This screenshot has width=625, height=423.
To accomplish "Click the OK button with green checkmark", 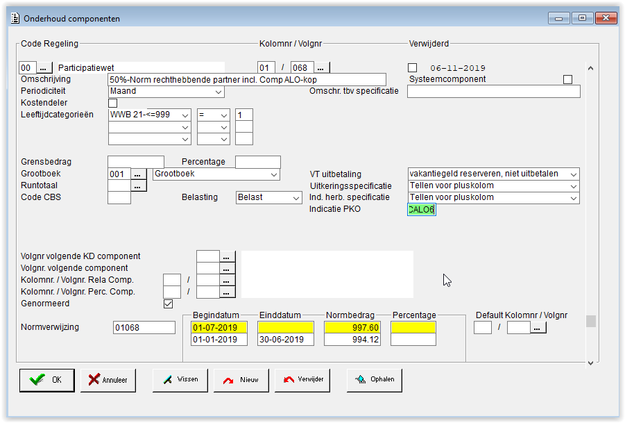I will (x=47, y=380).
